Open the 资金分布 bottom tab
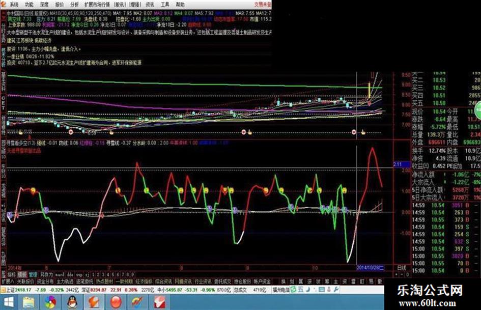 pos(45,281)
